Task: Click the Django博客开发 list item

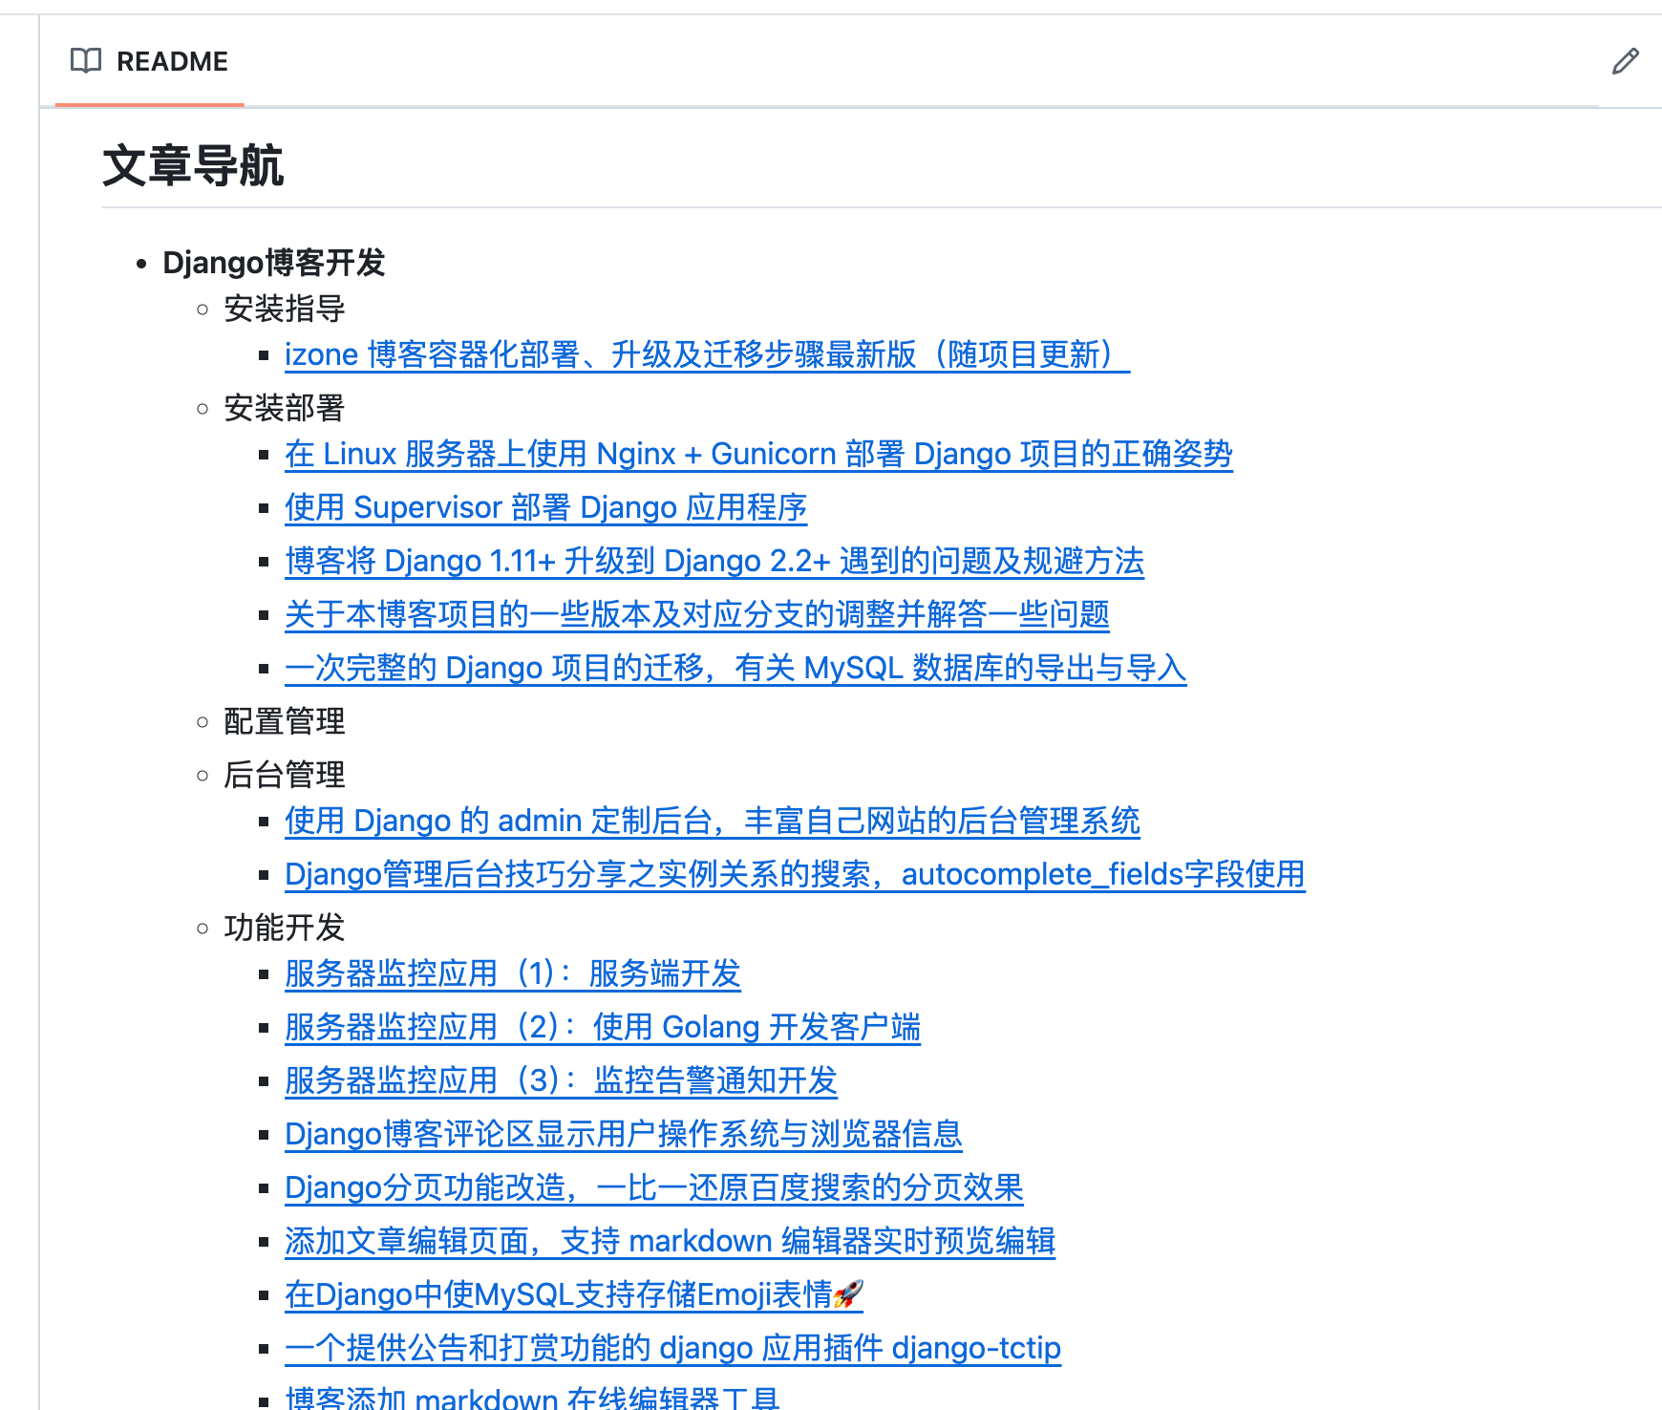Action: [x=274, y=263]
